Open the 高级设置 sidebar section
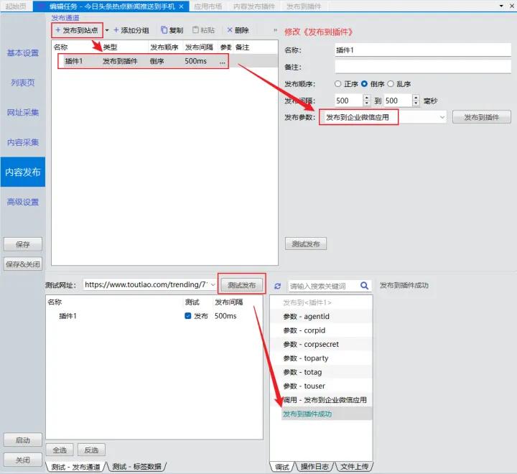The image size is (517, 474). 23,202
